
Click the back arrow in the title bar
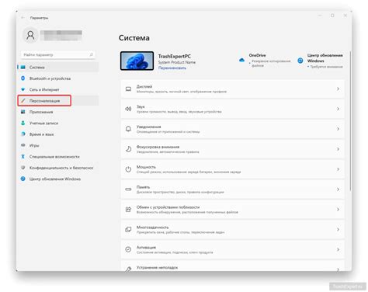23,18
